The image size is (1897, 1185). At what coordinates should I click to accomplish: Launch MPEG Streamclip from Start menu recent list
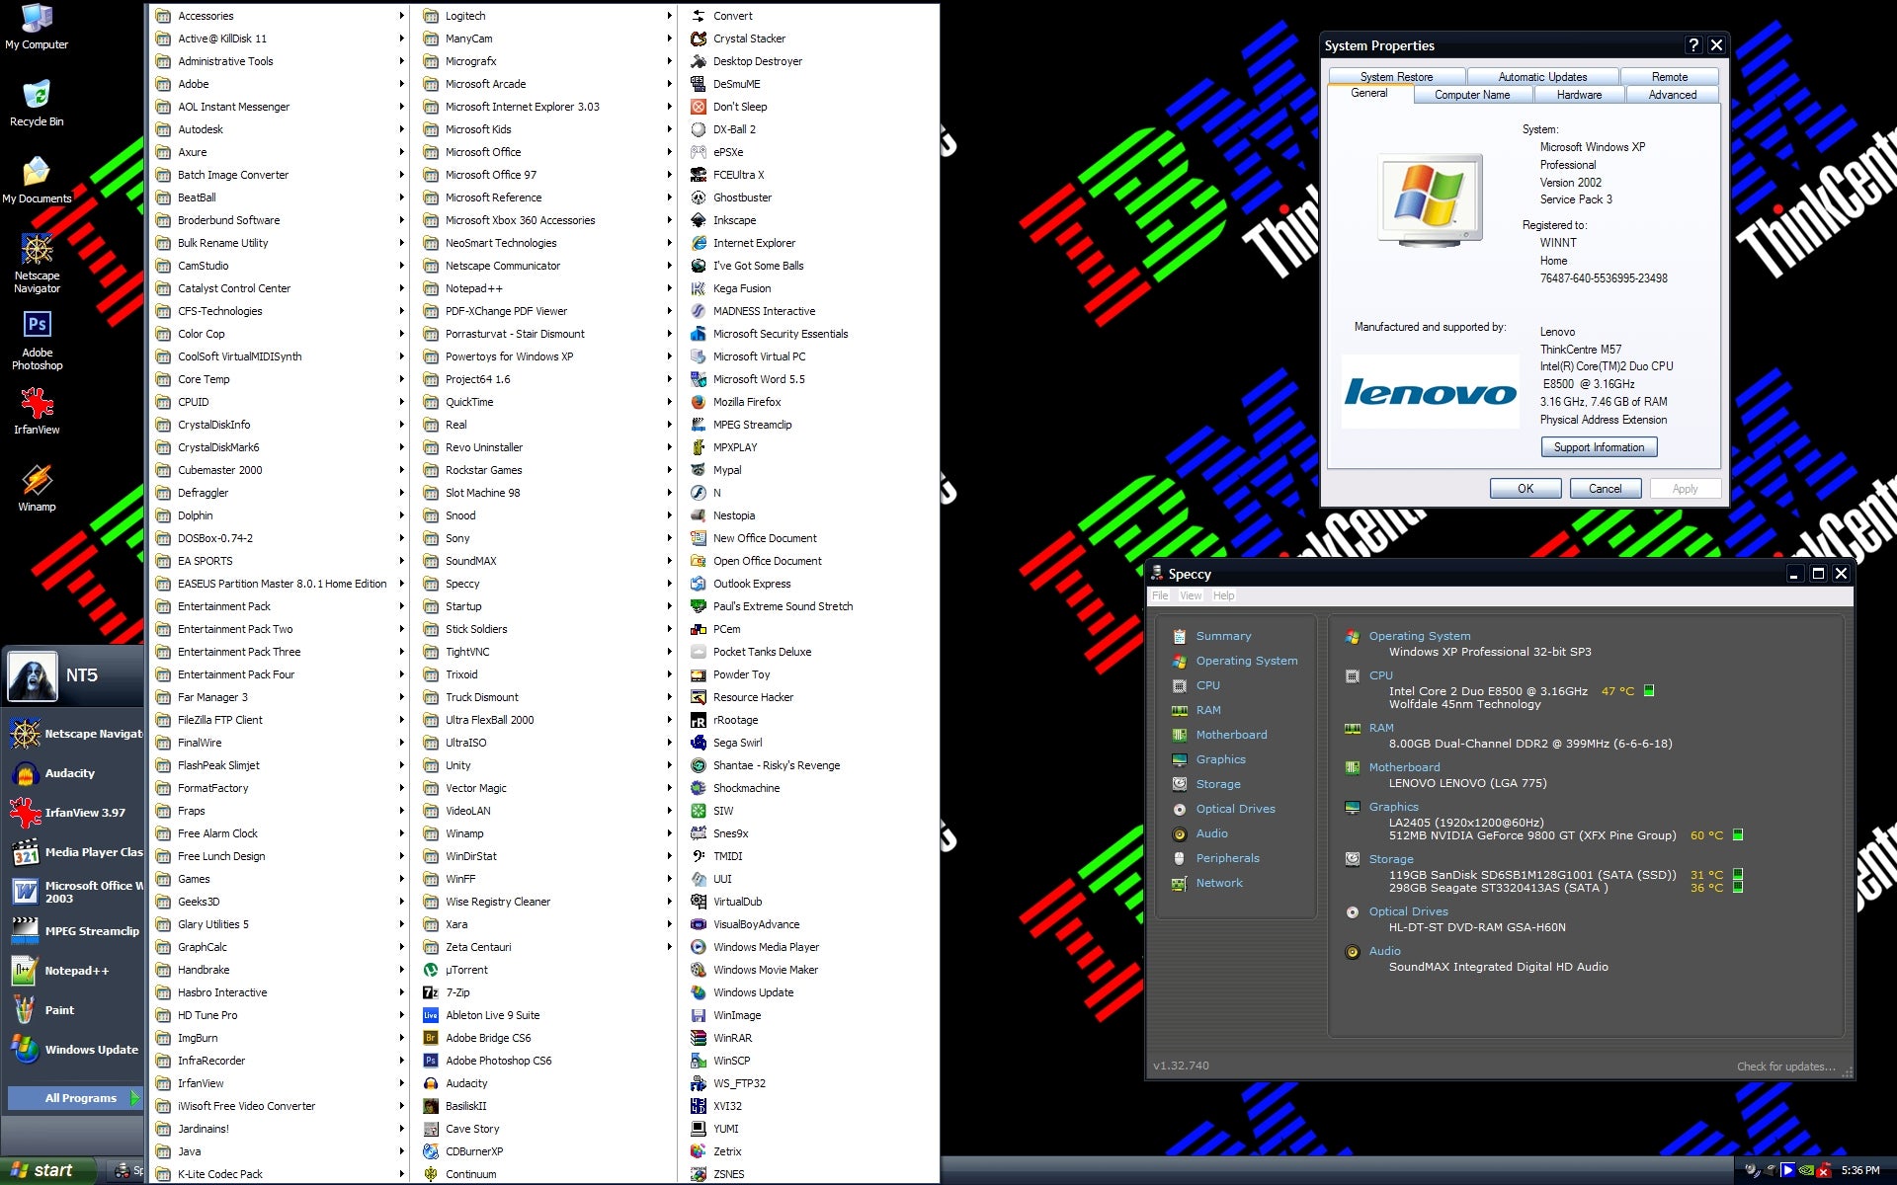pyautogui.click(x=74, y=931)
